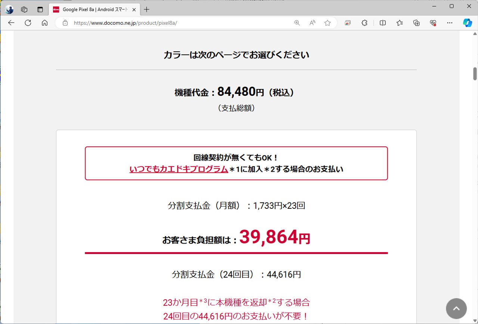Open the Extensions puzzle icon
This screenshot has width=478, height=324.
tap(364, 23)
